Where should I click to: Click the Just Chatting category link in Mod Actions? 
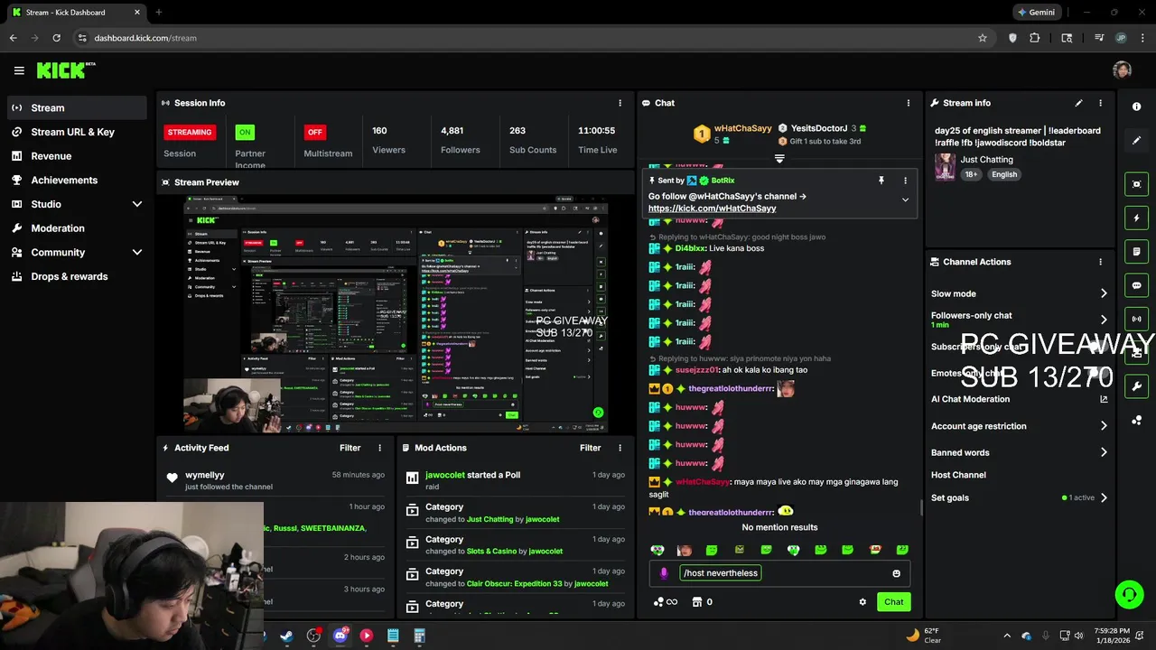coord(489,520)
